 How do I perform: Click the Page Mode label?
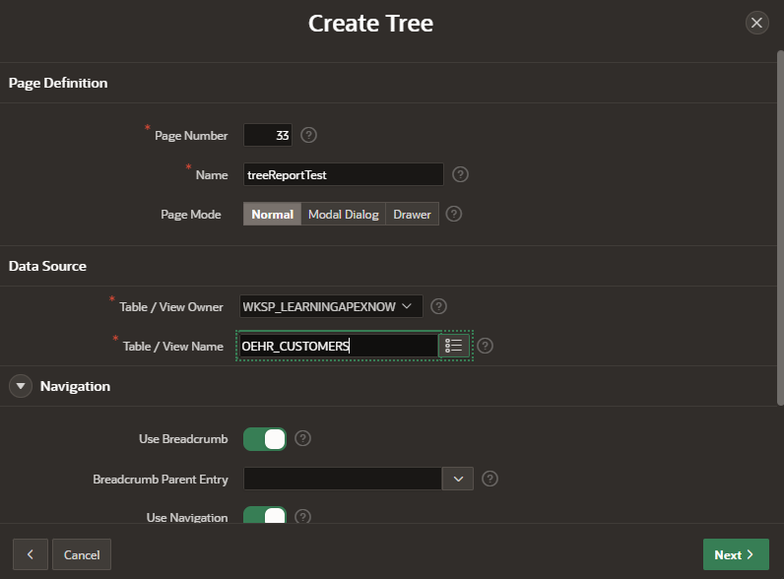click(190, 214)
